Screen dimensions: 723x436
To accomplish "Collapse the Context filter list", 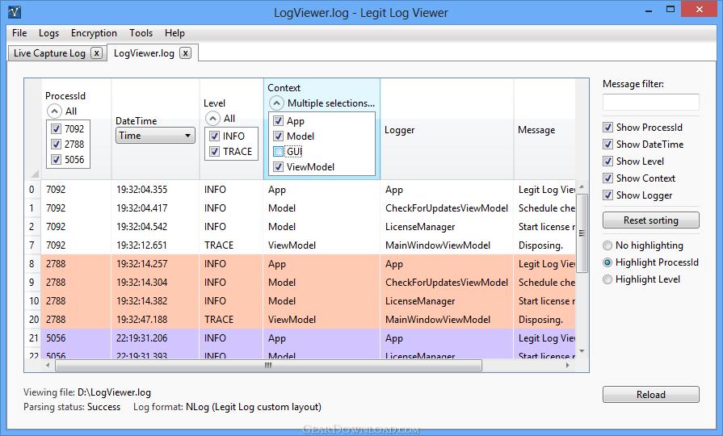I will [x=276, y=103].
